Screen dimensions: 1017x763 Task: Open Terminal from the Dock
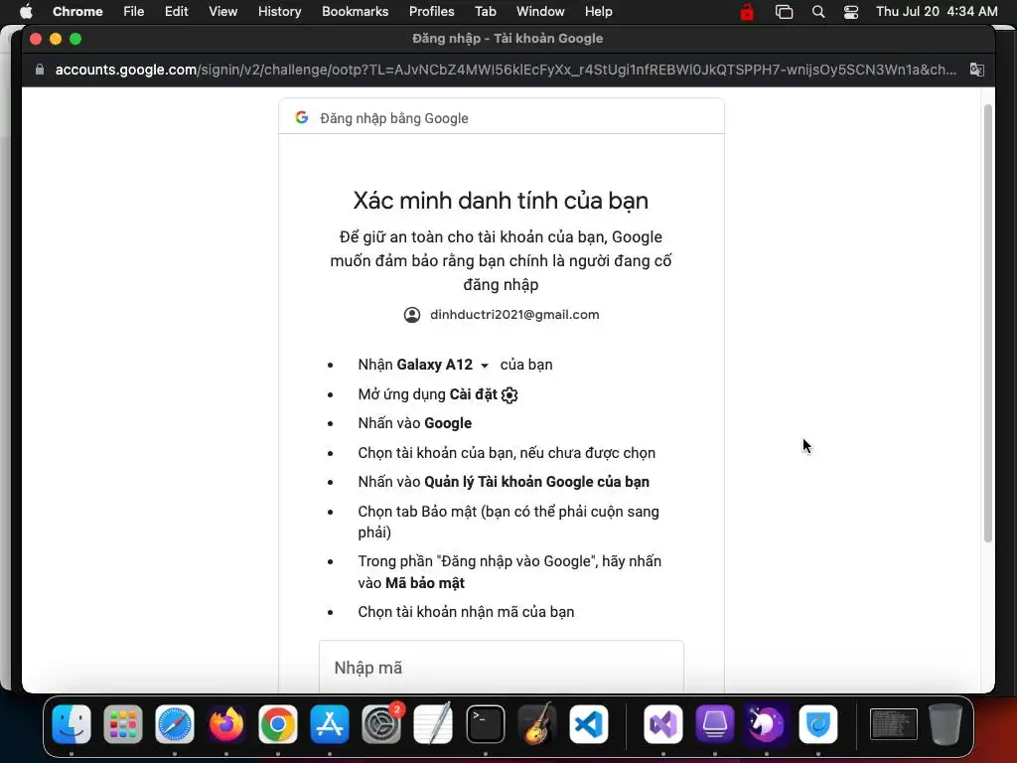(x=485, y=724)
